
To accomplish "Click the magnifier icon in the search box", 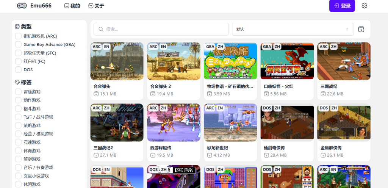I will [101, 29].
